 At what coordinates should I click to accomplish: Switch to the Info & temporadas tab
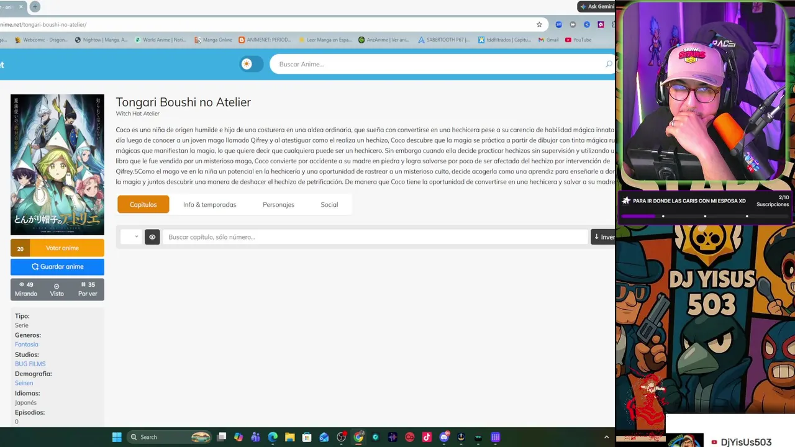pos(209,204)
